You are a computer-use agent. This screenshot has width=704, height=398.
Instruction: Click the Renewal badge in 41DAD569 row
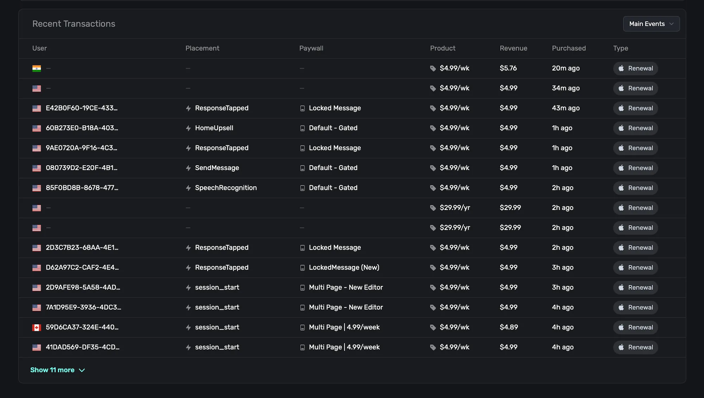click(x=635, y=347)
